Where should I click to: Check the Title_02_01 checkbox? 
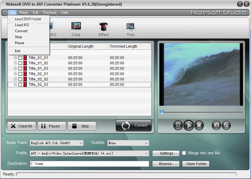click(20, 74)
